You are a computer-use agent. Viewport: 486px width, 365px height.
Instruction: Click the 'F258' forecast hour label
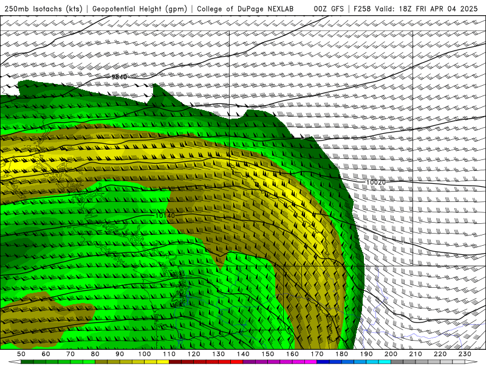tap(361, 9)
